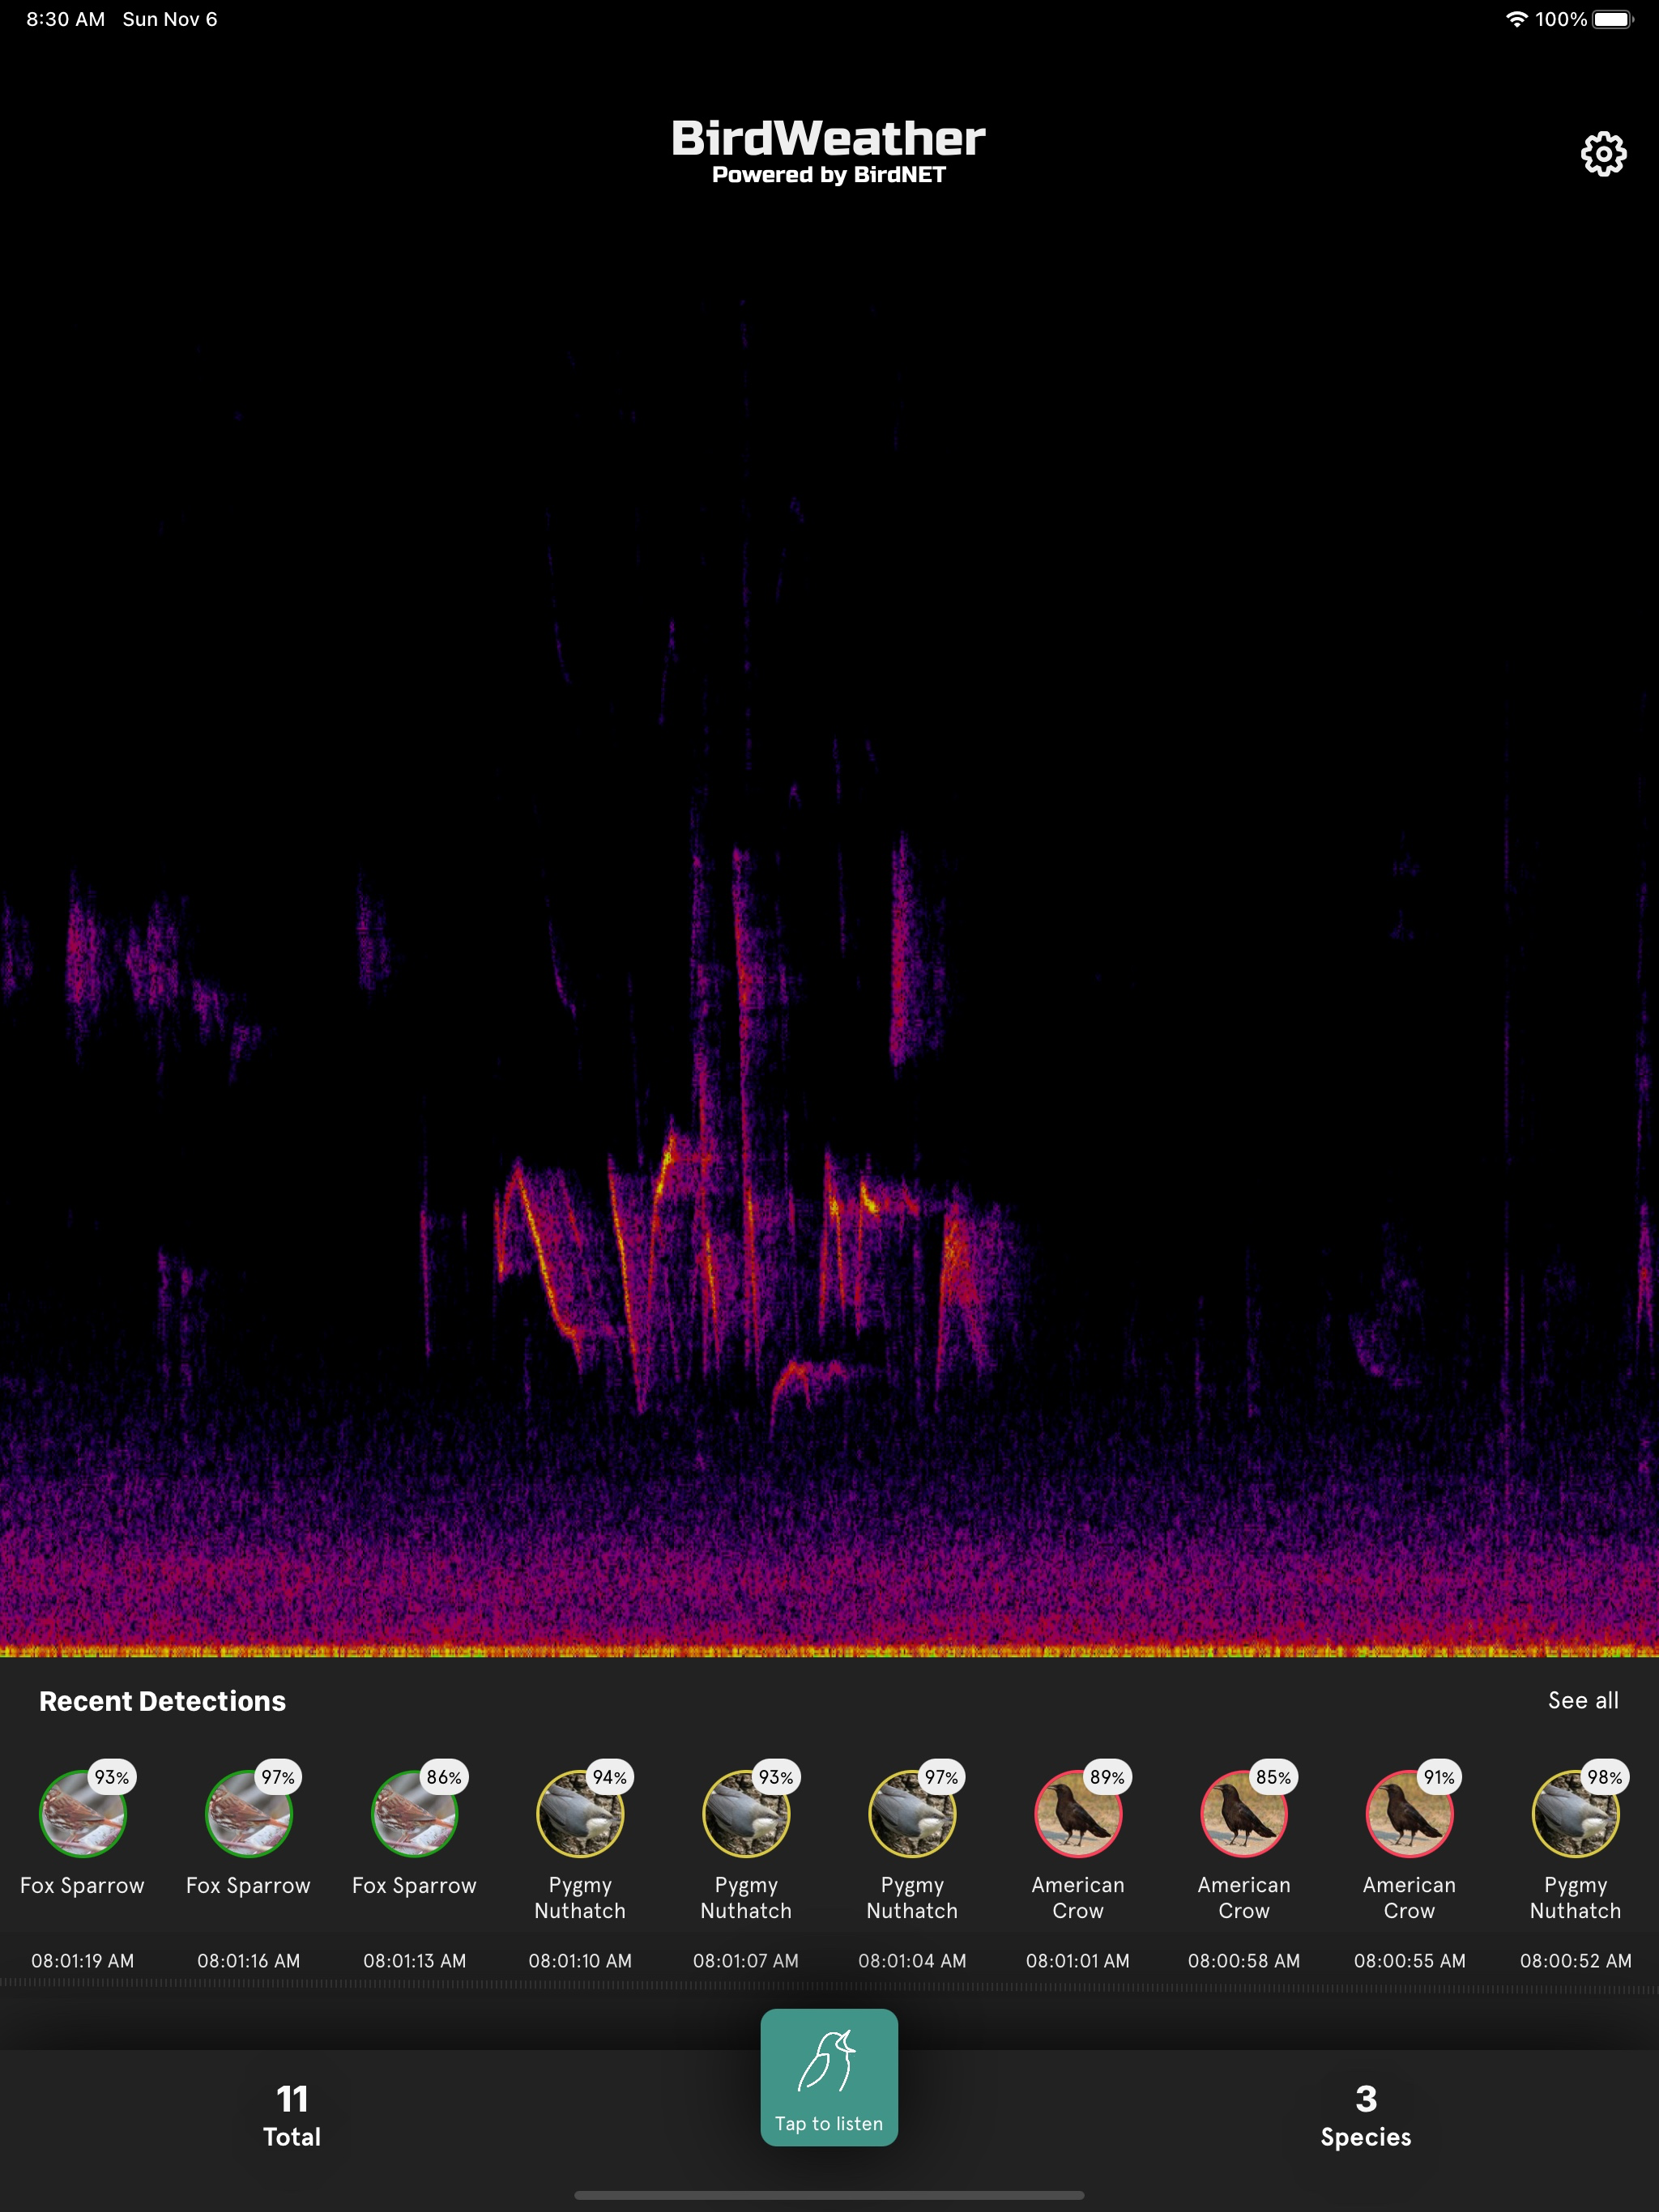
Task: Click the BirdWeather logo title
Action: click(x=829, y=140)
